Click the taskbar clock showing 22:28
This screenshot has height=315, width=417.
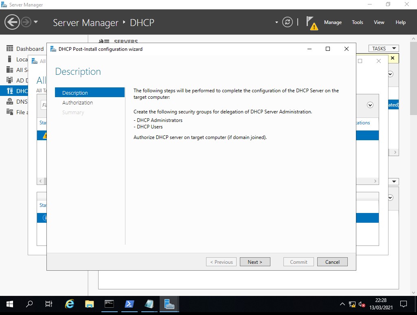pos(380,304)
